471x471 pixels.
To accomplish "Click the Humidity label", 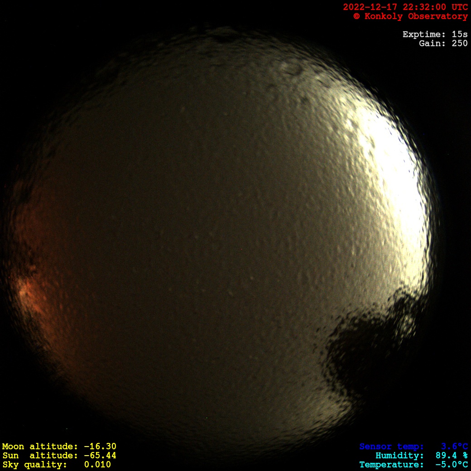I will tap(399, 456).
